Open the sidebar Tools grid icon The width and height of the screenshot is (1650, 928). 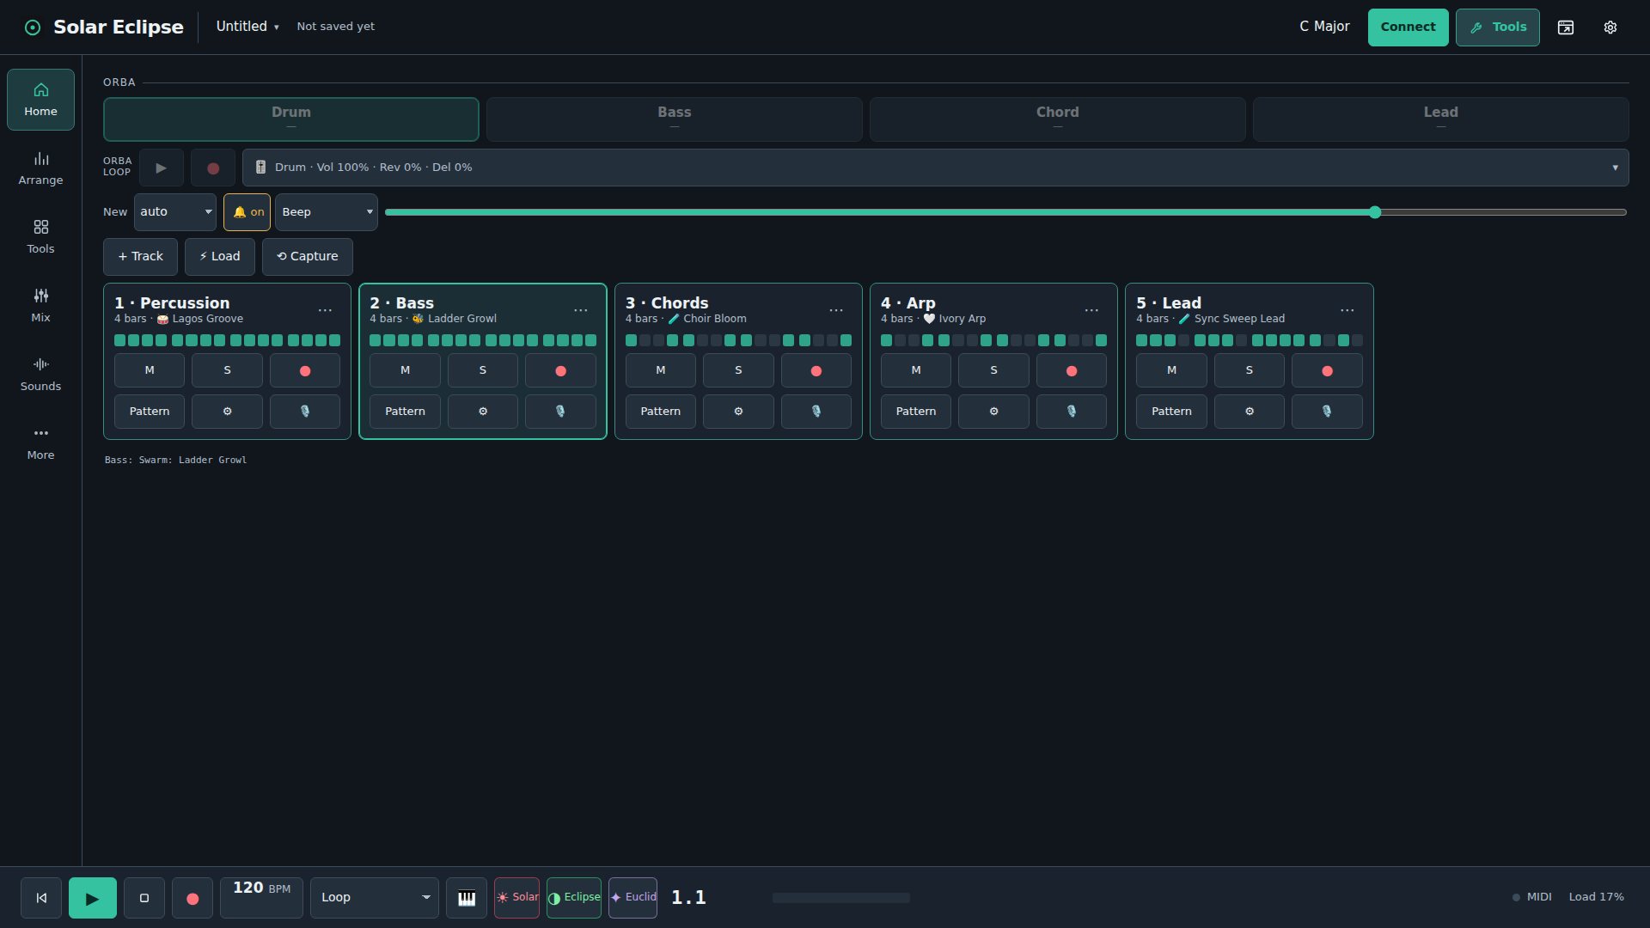(x=40, y=237)
